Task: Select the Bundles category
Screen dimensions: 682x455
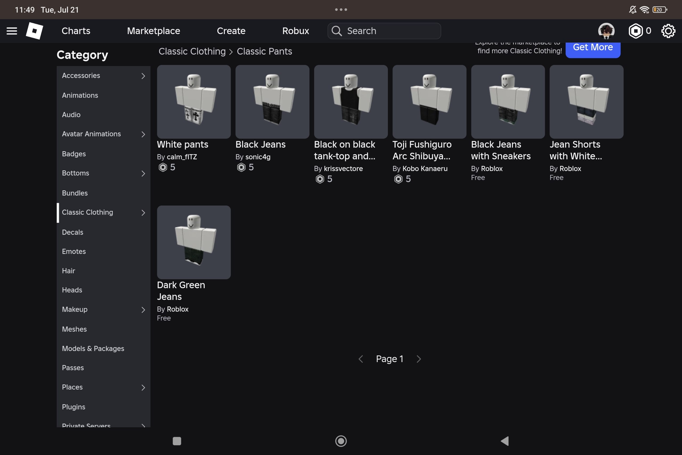Action: pos(103,193)
